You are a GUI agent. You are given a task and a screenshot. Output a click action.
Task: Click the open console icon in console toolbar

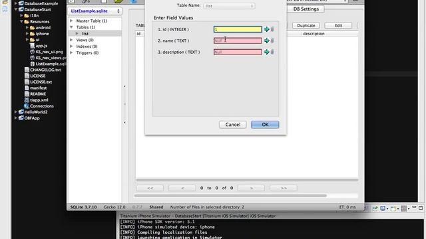393,208
